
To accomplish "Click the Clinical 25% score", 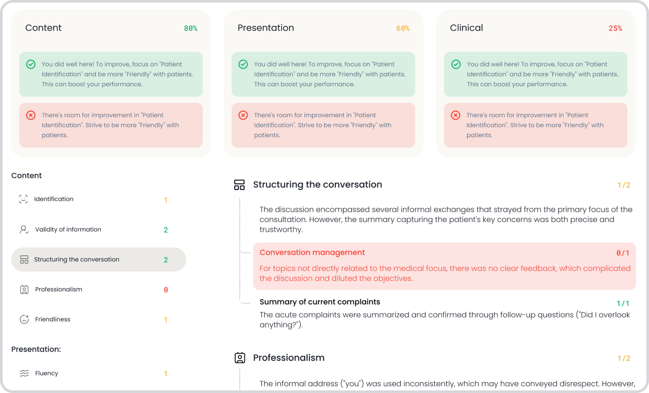I will (615, 28).
